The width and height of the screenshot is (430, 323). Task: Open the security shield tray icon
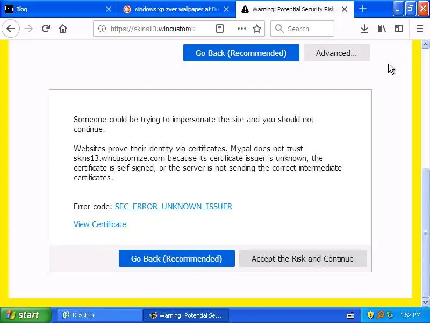click(x=370, y=315)
